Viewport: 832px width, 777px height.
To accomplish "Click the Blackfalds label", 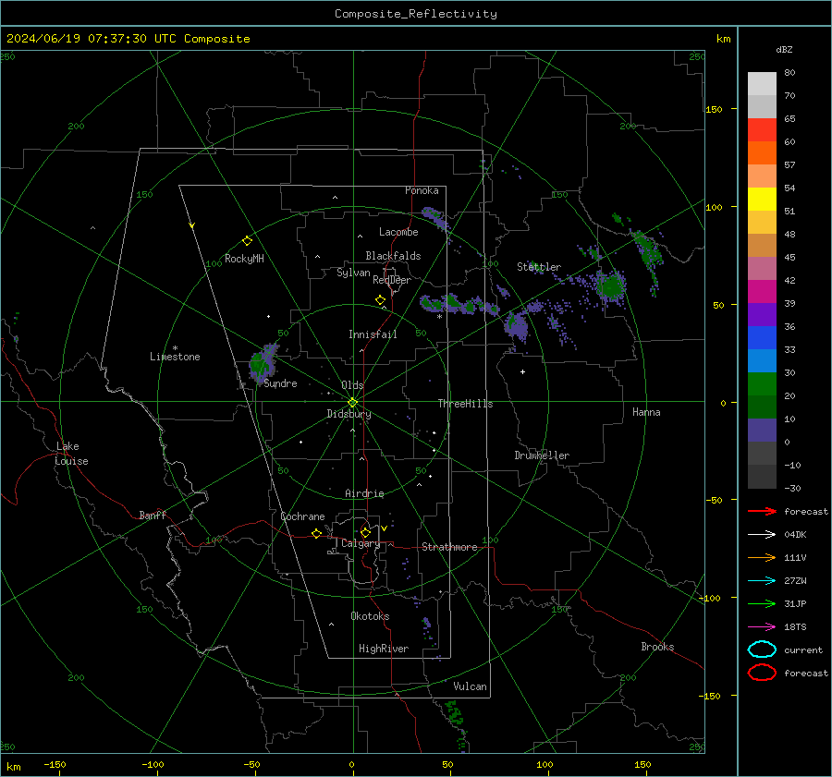I will [x=393, y=256].
